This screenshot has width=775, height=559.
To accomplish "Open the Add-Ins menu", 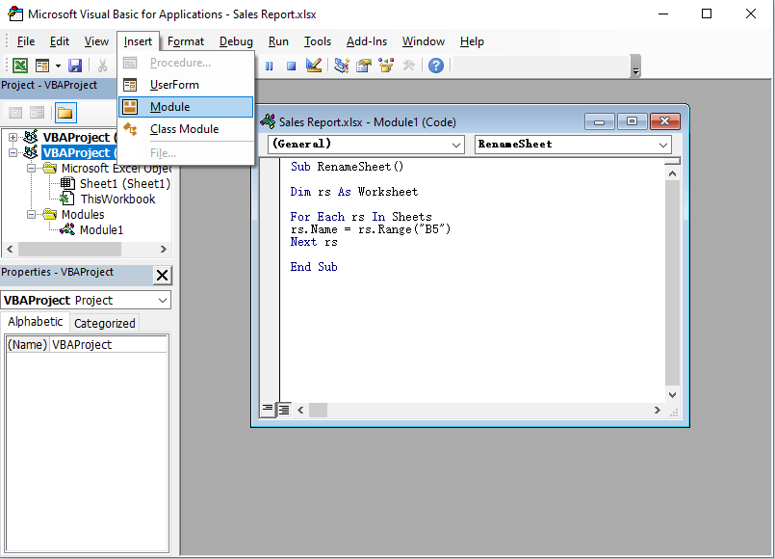I will tap(366, 41).
